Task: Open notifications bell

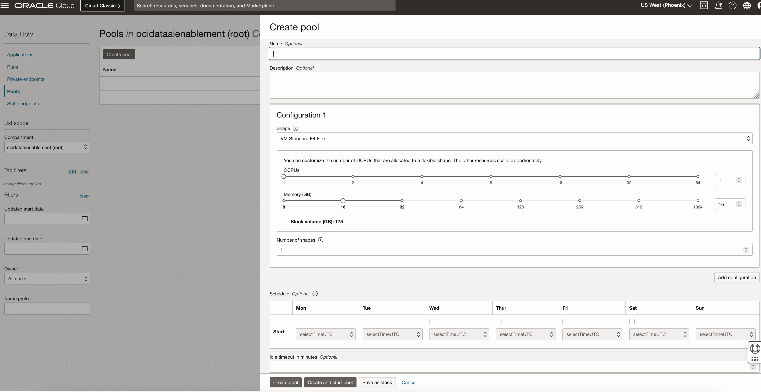Action: point(718,5)
